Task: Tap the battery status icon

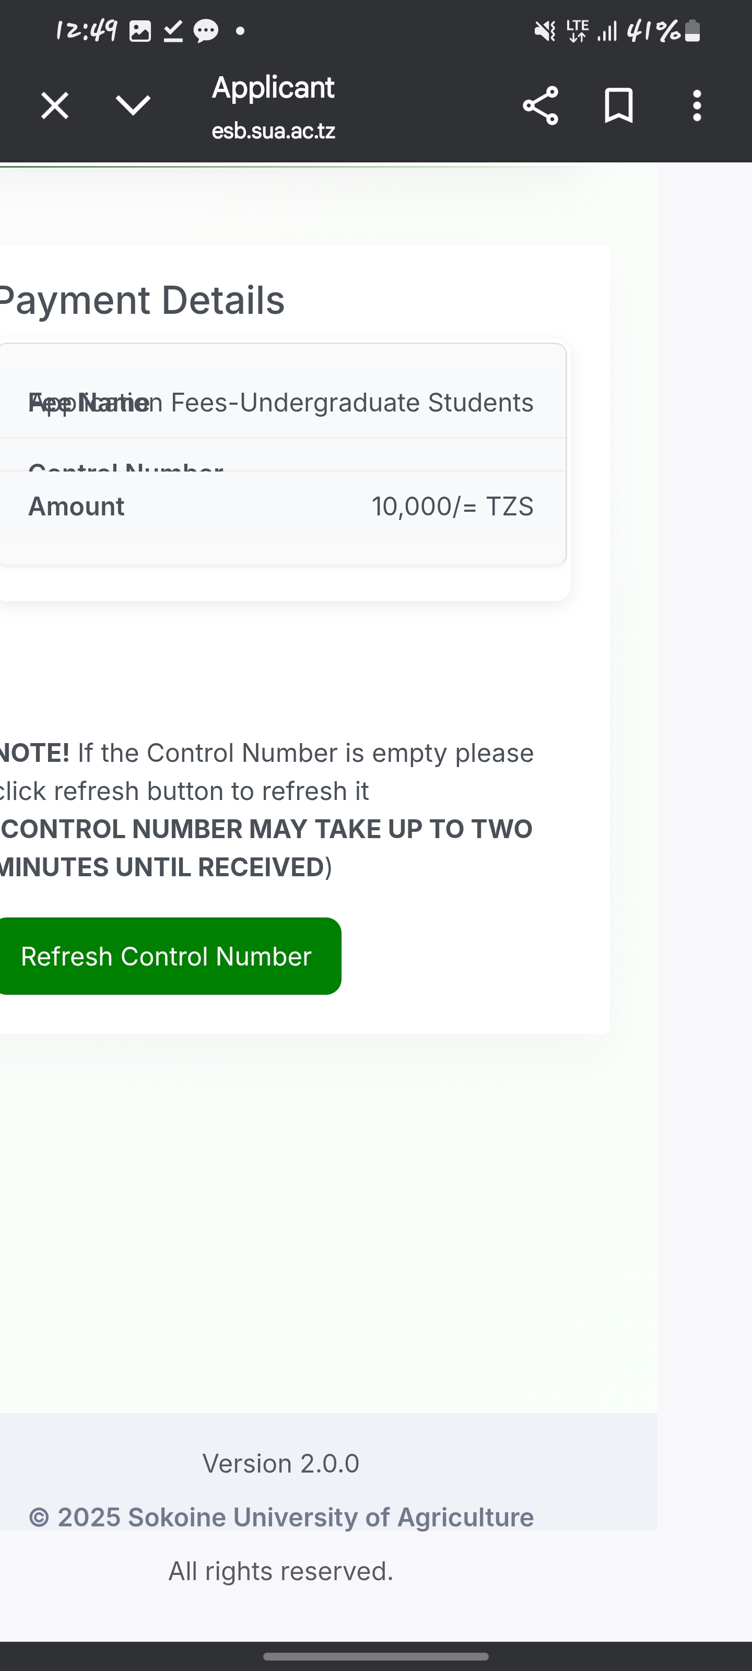Action: [692, 30]
